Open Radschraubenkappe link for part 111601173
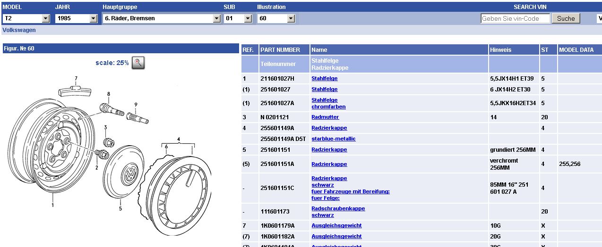Image resolution: width=602 pixels, height=247 pixels. click(338, 208)
